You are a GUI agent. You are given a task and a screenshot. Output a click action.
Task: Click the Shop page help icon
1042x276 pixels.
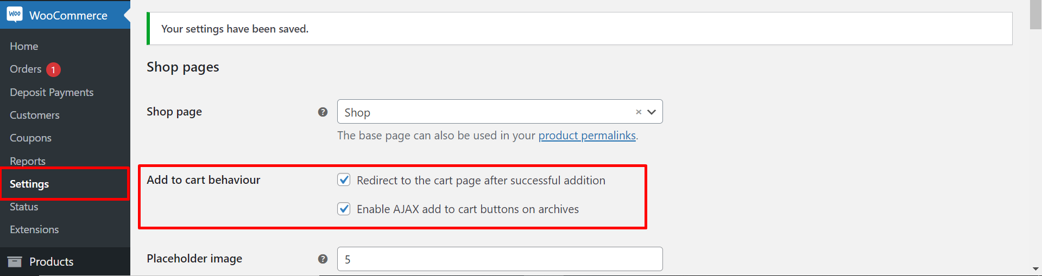click(323, 112)
